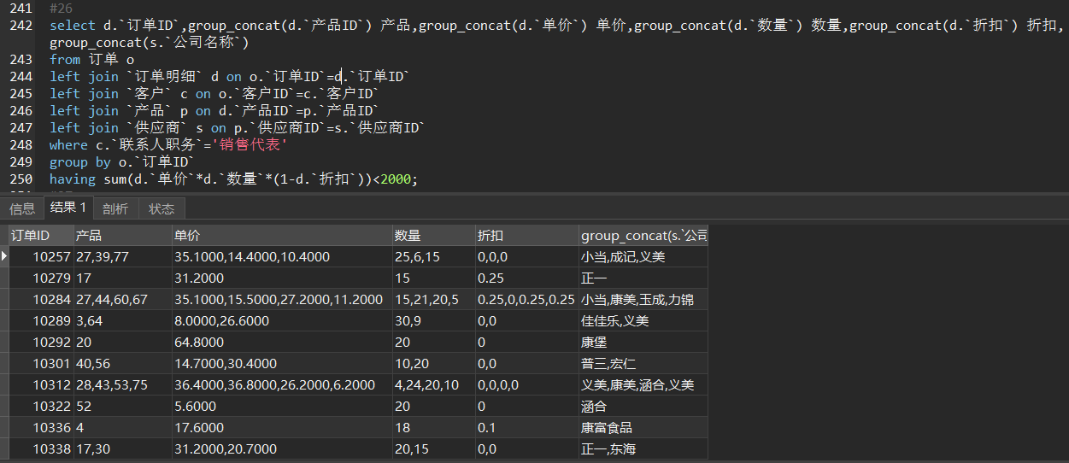Screen dimensions: 1069x463
Task: Select the order ID cell 10279
Action: point(50,278)
